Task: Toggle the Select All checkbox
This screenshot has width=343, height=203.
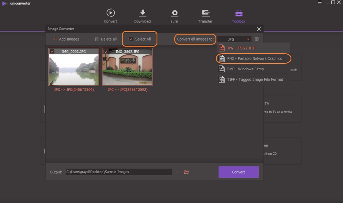Action: [x=131, y=39]
